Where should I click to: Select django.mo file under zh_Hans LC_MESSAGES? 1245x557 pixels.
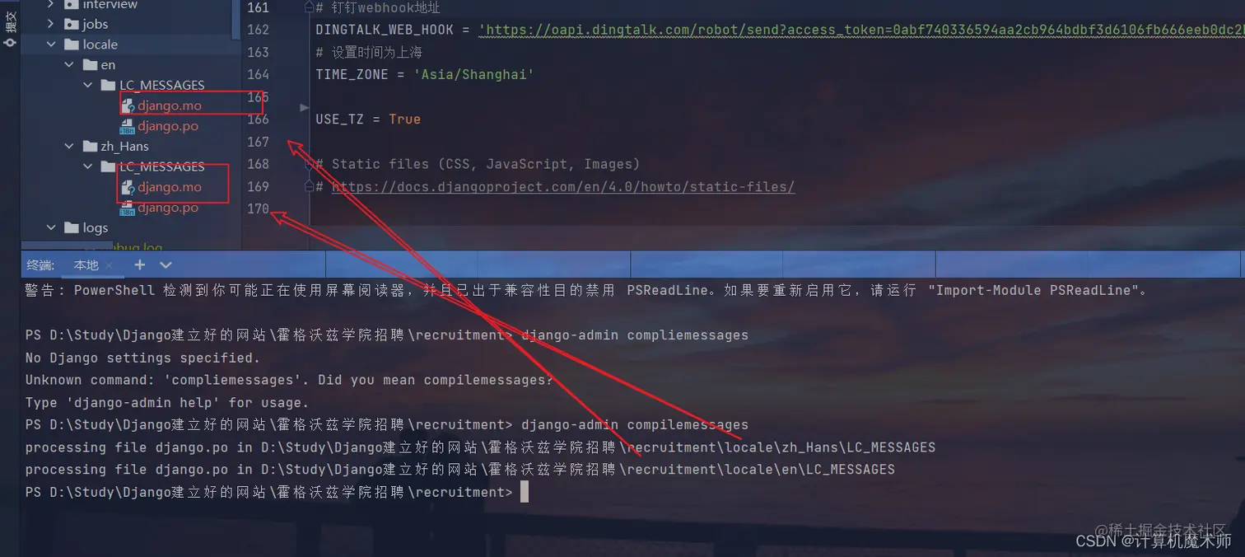point(169,187)
